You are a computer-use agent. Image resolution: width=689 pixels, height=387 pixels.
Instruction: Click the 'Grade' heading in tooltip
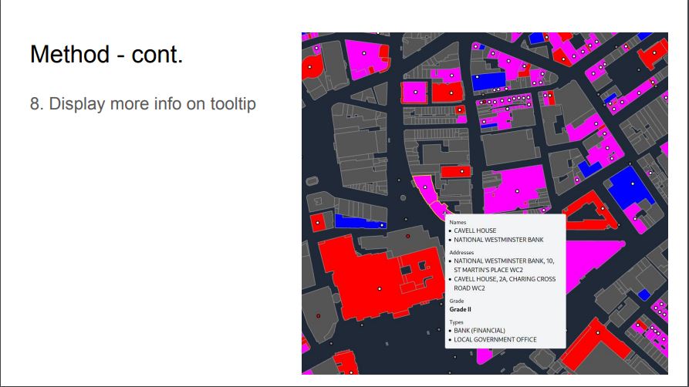point(457,301)
